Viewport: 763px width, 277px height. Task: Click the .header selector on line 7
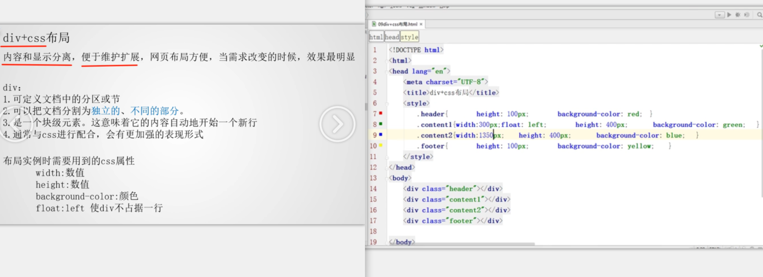432,114
